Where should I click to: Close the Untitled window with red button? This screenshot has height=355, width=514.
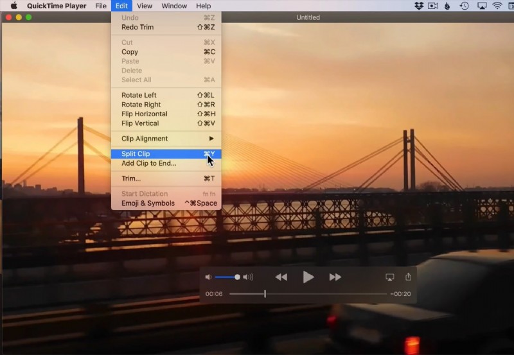click(9, 17)
